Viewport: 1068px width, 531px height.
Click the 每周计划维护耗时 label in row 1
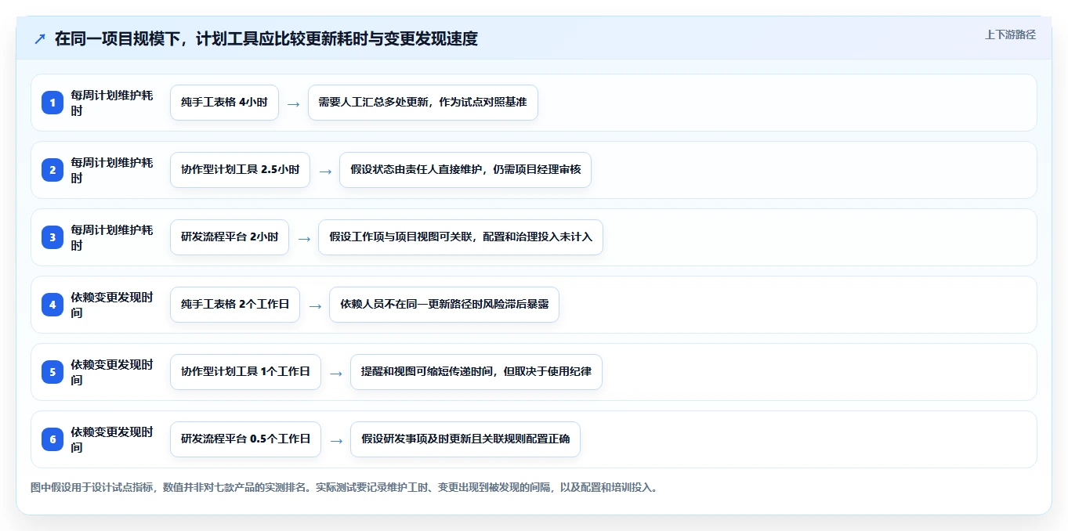coord(111,103)
